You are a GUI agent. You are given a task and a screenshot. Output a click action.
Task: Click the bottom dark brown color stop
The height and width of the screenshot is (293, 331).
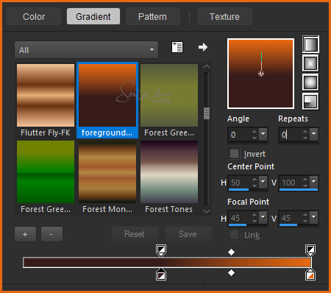click(x=161, y=275)
